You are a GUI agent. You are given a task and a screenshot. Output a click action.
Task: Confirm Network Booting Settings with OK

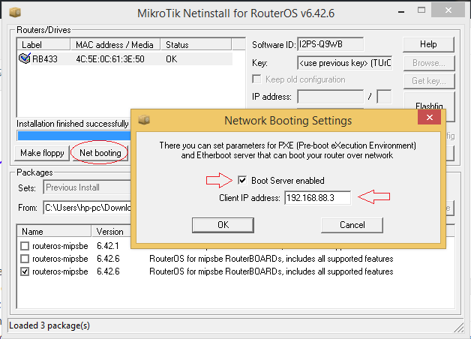[x=223, y=225]
